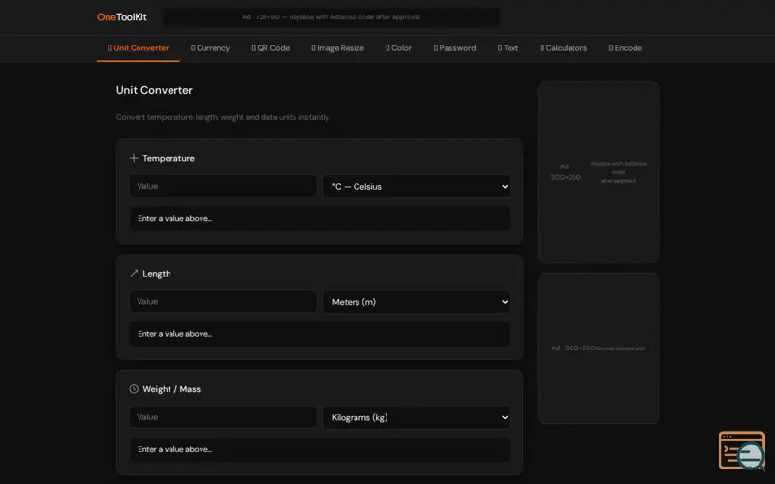
Task: Click the Unit Converter heading
Action: click(154, 90)
